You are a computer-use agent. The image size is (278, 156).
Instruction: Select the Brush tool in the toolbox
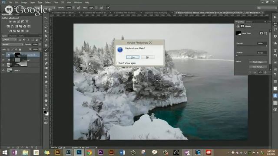(x=46, y=50)
